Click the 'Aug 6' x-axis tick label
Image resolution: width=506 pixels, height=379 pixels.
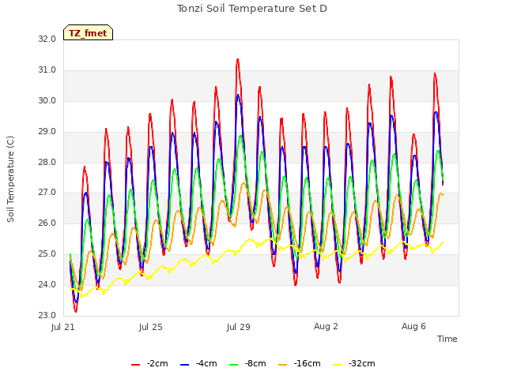pyautogui.click(x=413, y=326)
